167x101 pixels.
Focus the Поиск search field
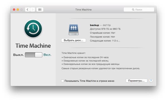tap(139, 9)
